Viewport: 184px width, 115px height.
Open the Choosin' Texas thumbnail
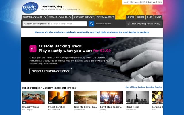coord(34,97)
